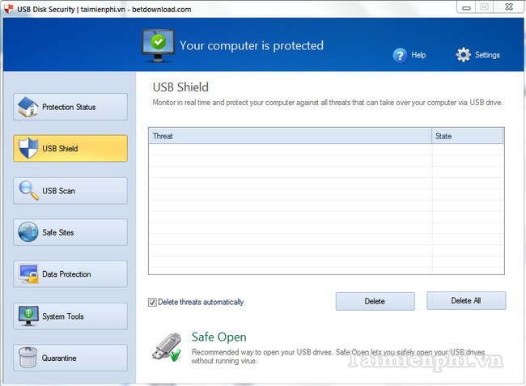Click 'Your computer is protected' status text

[x=252, y=45]
